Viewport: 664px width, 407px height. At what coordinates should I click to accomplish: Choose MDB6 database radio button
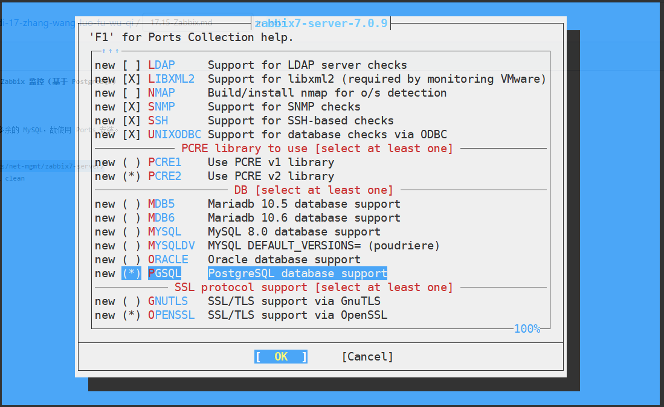click(x=131, y=219)
